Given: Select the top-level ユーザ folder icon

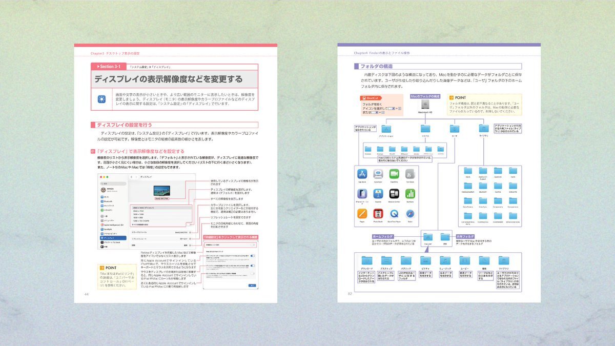Looking at the screenshot, I should tap(454, 129).
